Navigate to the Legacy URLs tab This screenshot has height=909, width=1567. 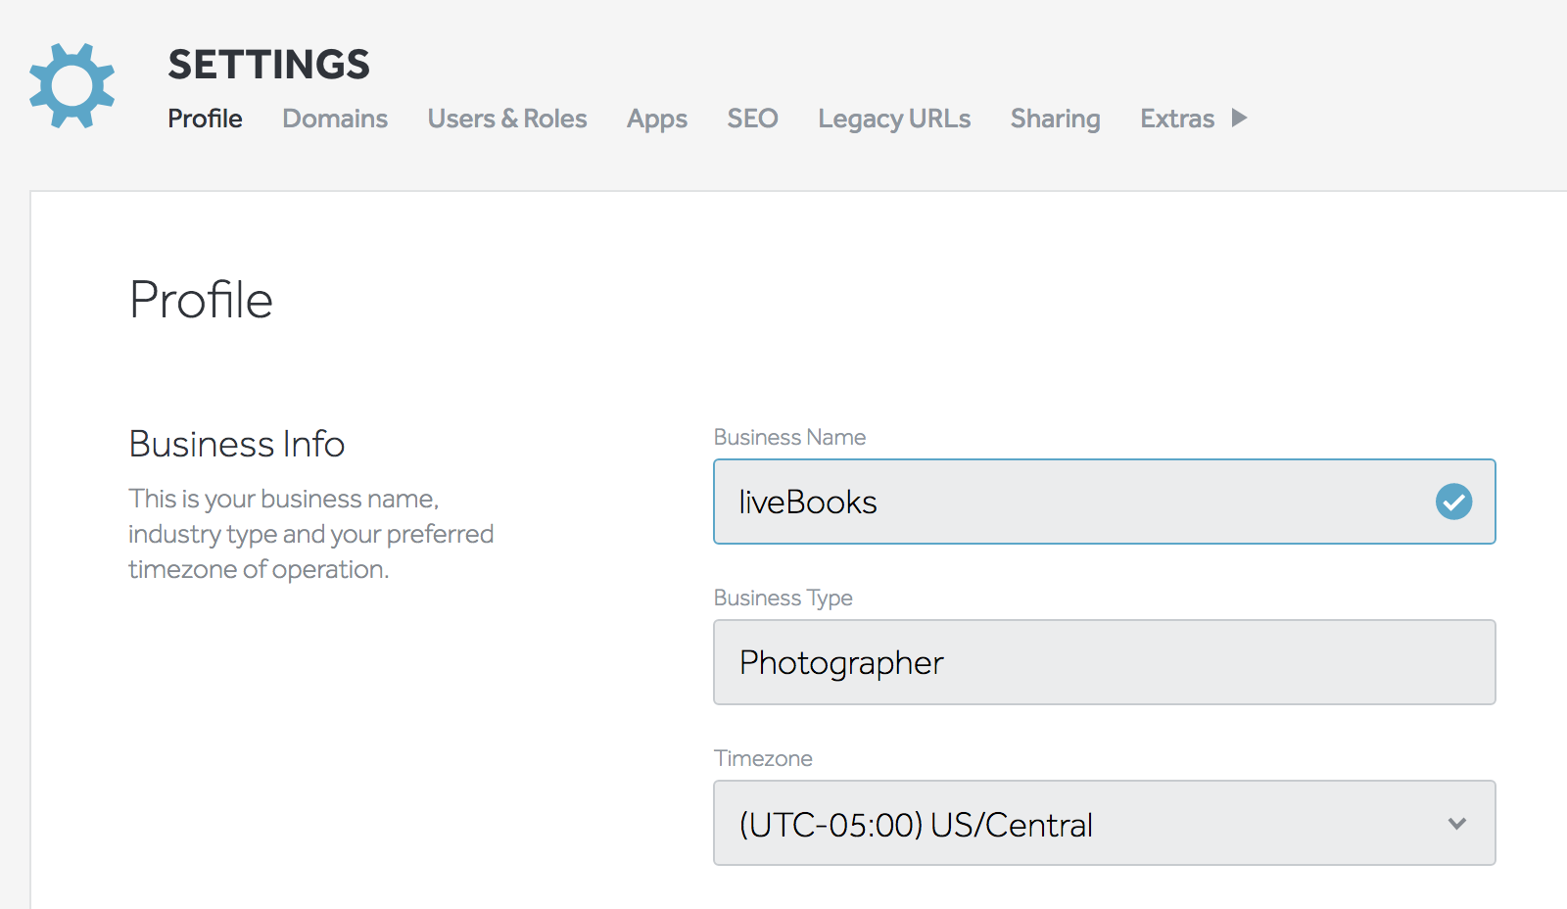tap(894, 119)
